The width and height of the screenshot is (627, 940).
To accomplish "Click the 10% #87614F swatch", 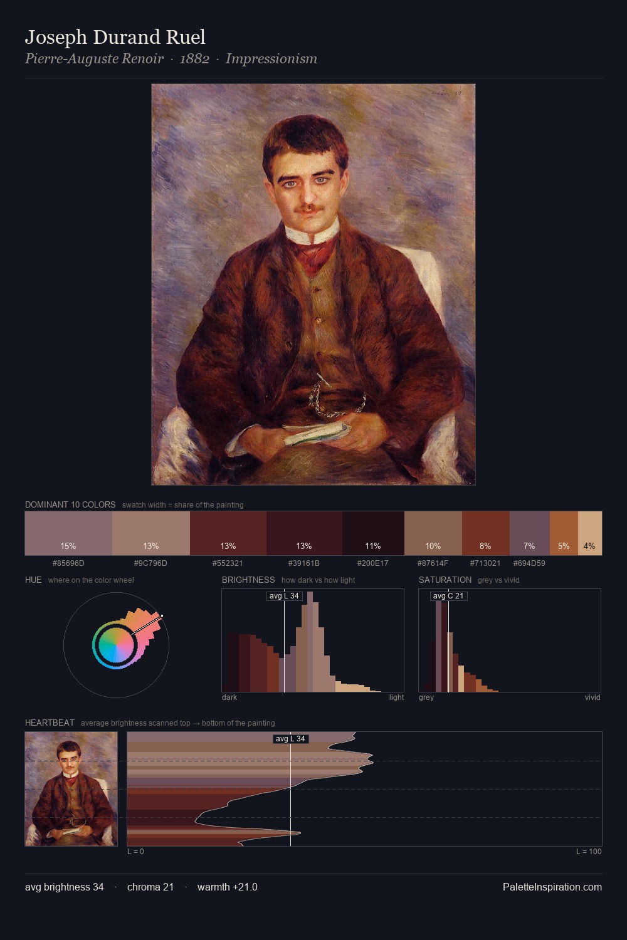I will tap(433, 533).
